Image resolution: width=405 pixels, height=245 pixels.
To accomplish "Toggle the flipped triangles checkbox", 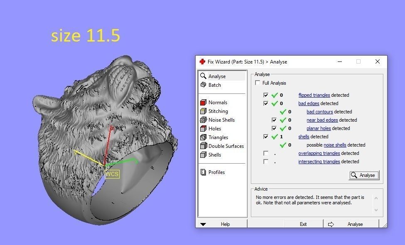I will point(265,95).
